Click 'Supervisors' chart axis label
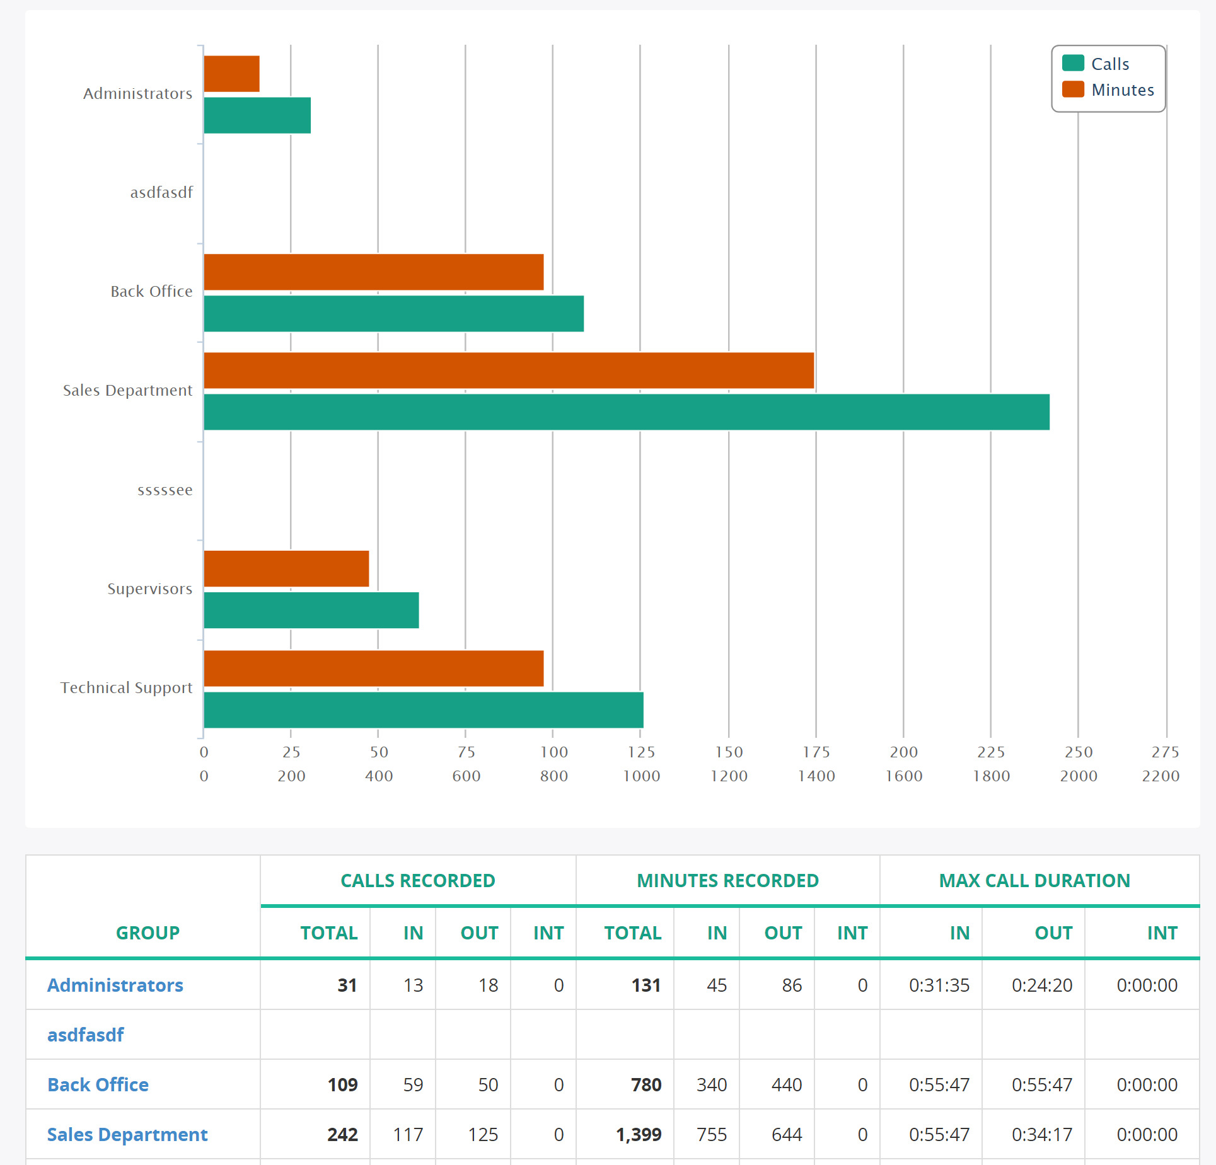Viewport: 1216px width, 1165px height. pos(150,589)
